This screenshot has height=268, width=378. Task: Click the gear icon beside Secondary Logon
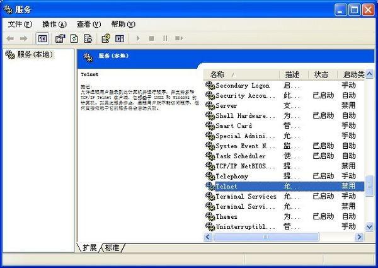(210, 85)
